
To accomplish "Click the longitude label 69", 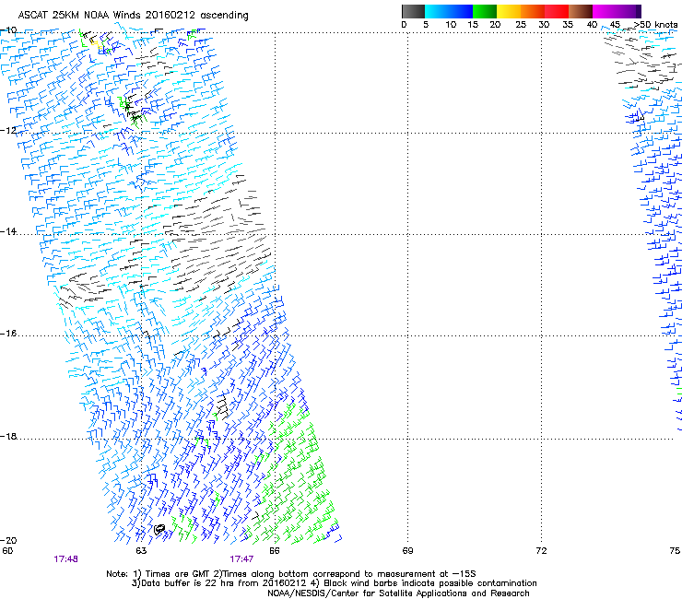I will 407,551.
